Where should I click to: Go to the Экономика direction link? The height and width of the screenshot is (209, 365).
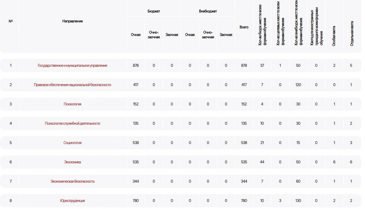tap(72, 162)
